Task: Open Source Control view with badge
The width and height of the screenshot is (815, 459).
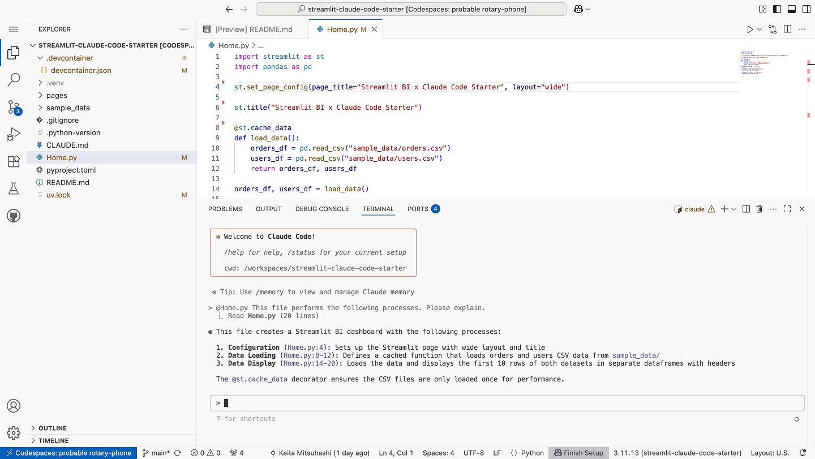Action: [14, 107]
